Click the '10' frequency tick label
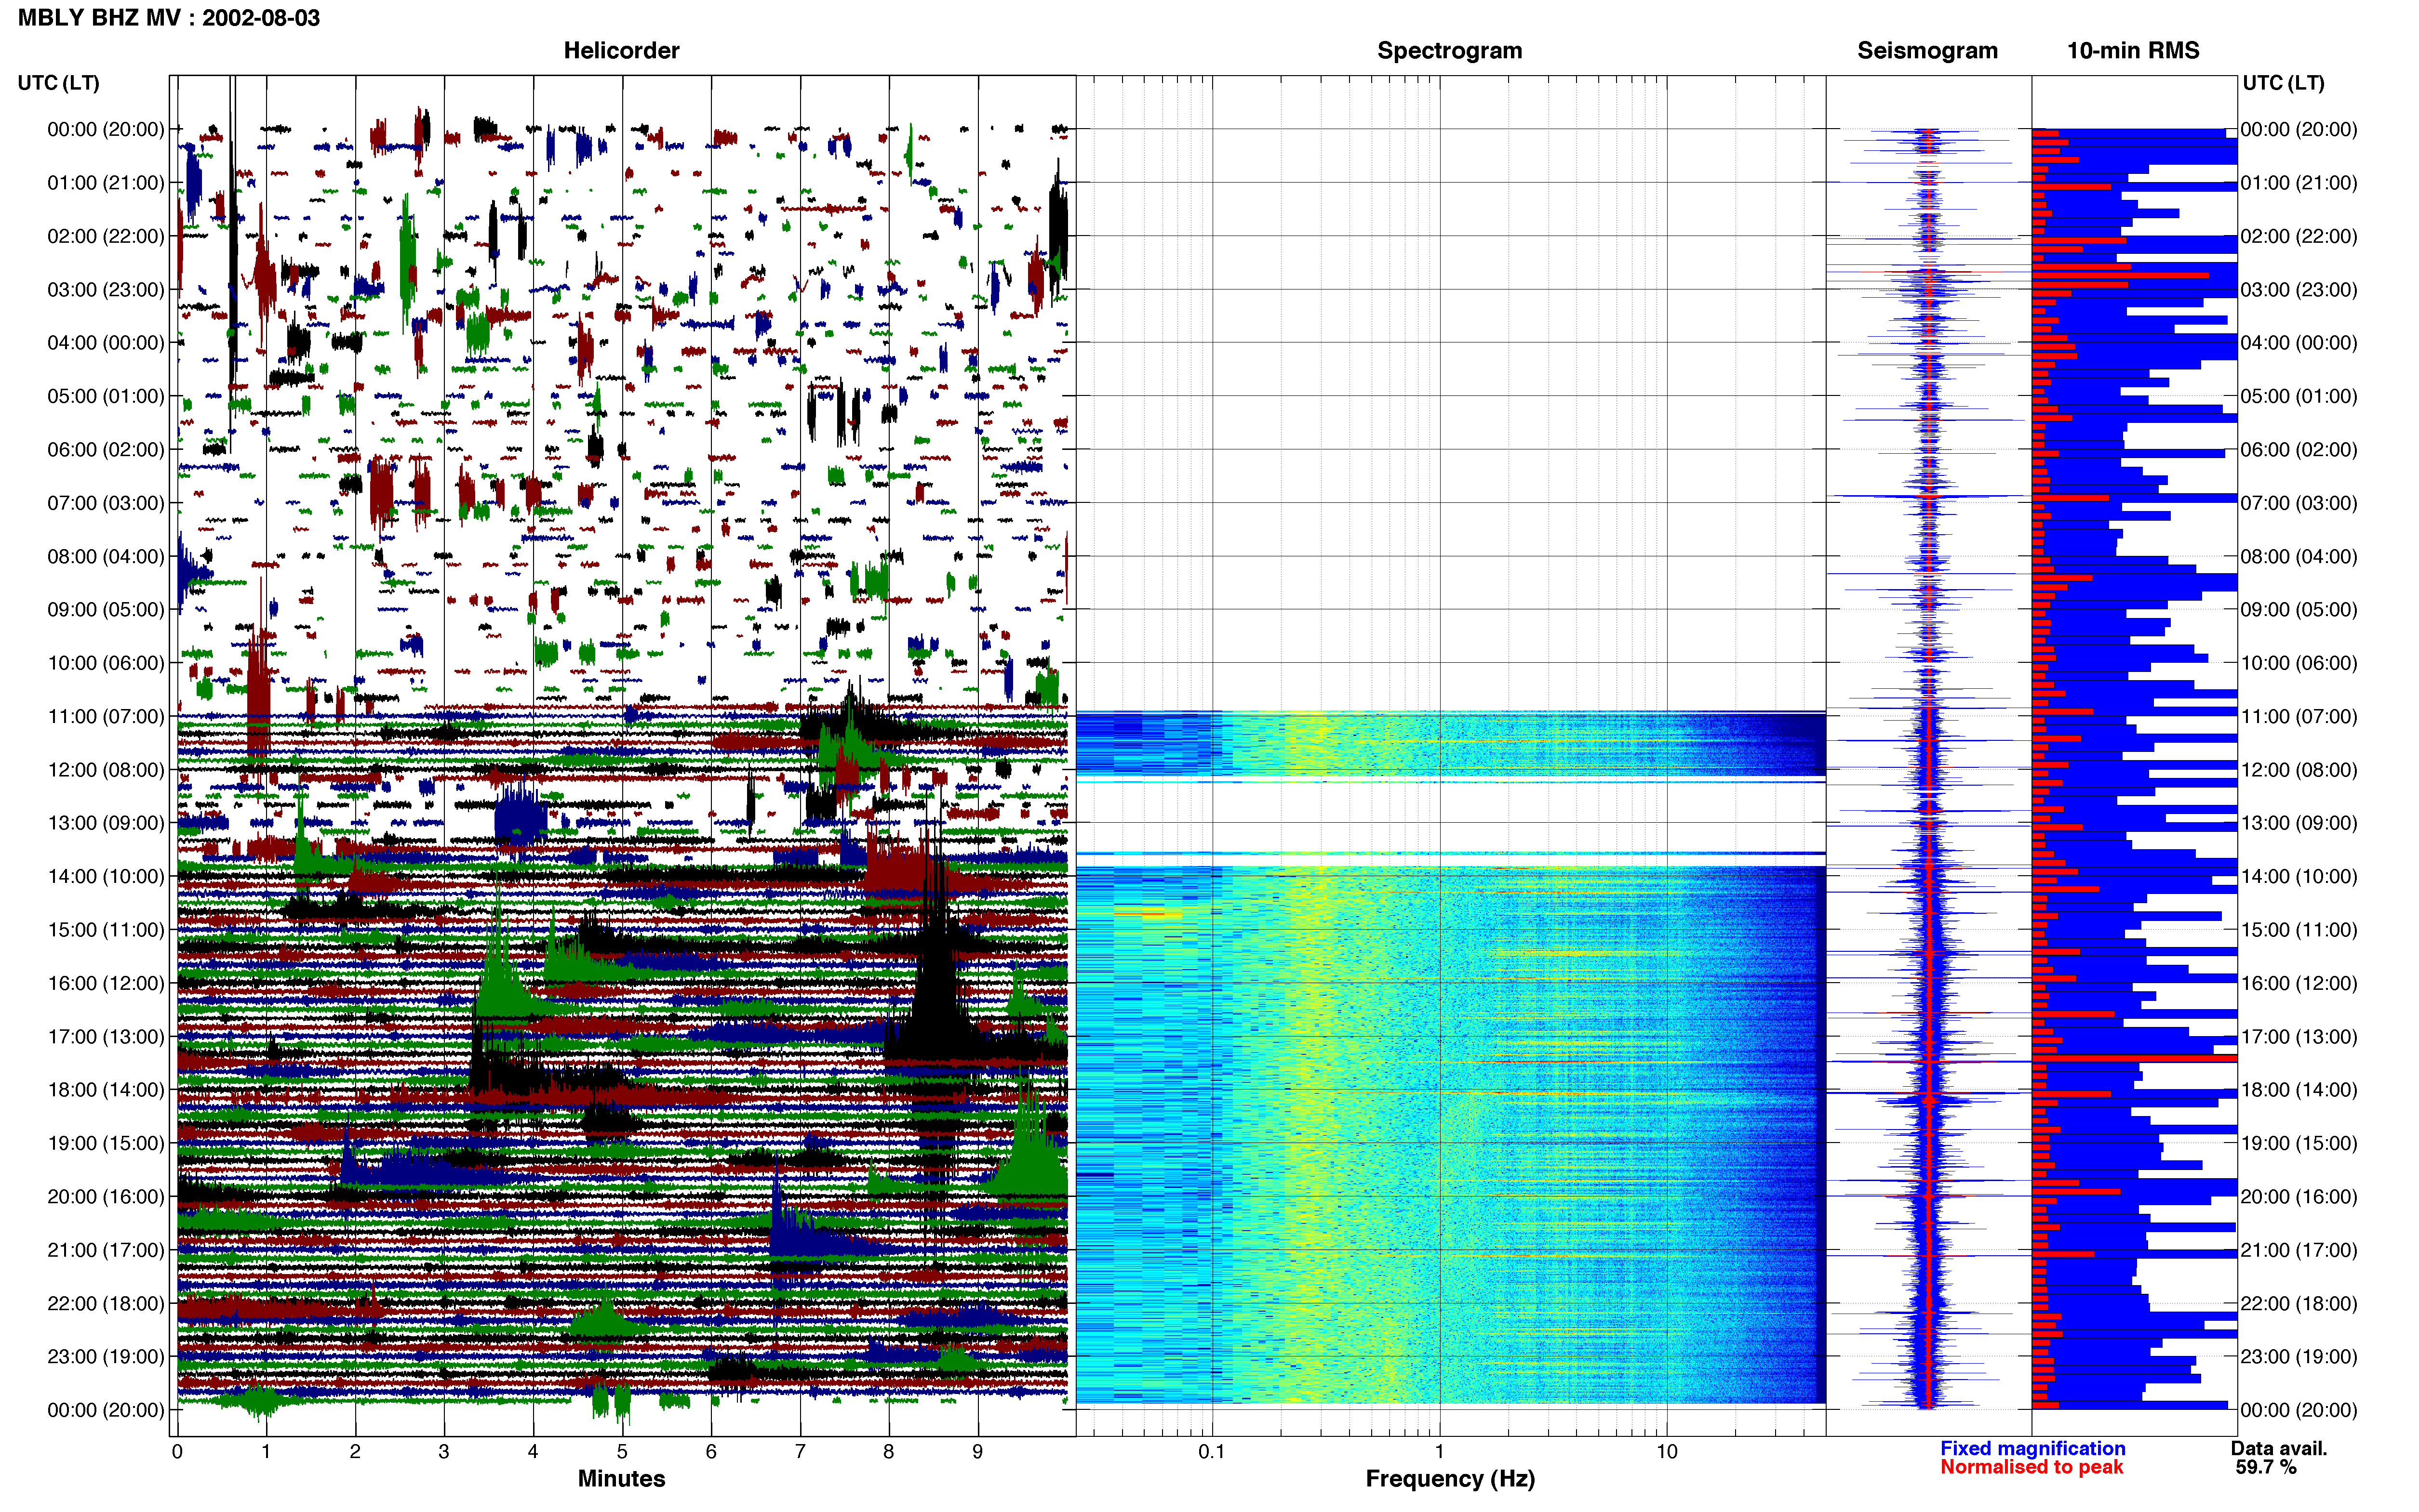 pos(1667,1451)
